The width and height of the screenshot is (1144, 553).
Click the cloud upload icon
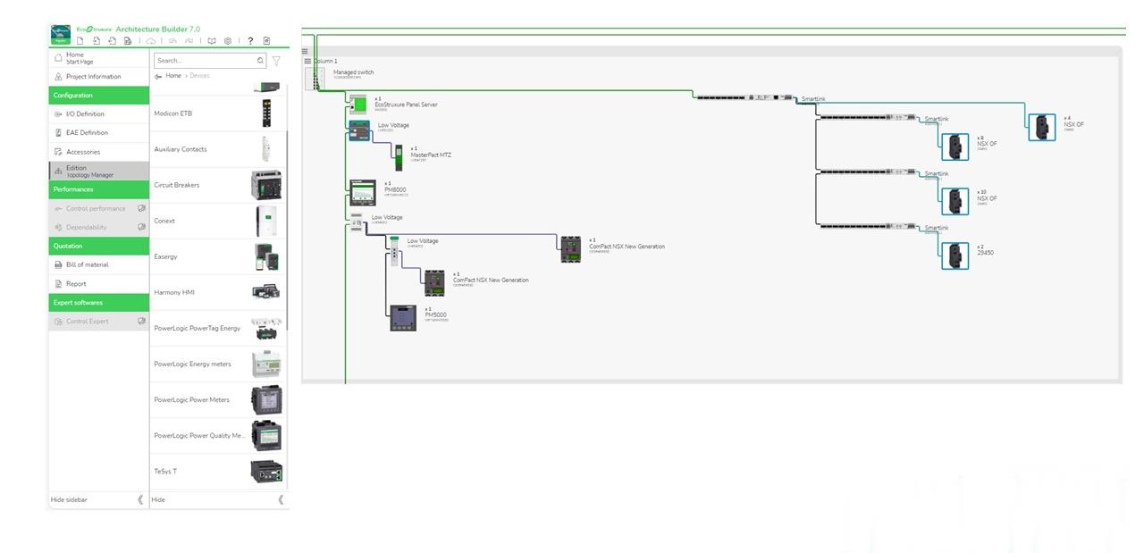(x=151, y=40)
